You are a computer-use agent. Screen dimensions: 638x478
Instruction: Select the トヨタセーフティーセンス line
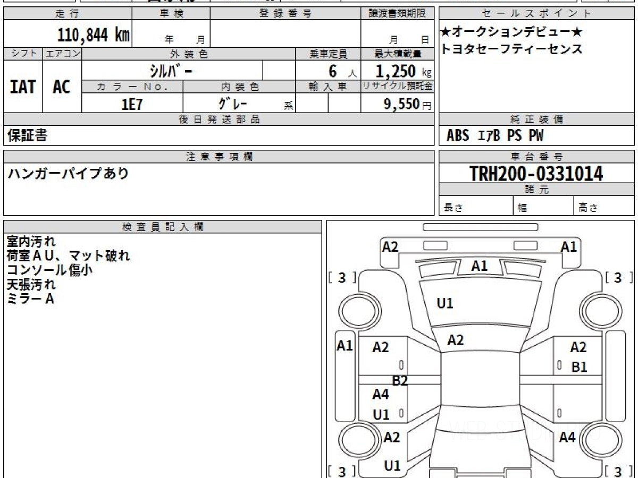511,49
